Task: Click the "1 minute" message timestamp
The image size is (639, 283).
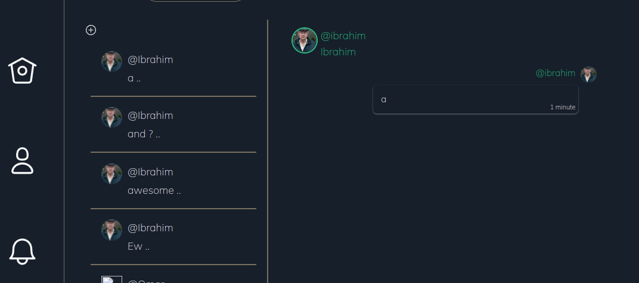Action: (x=562, y=108)
